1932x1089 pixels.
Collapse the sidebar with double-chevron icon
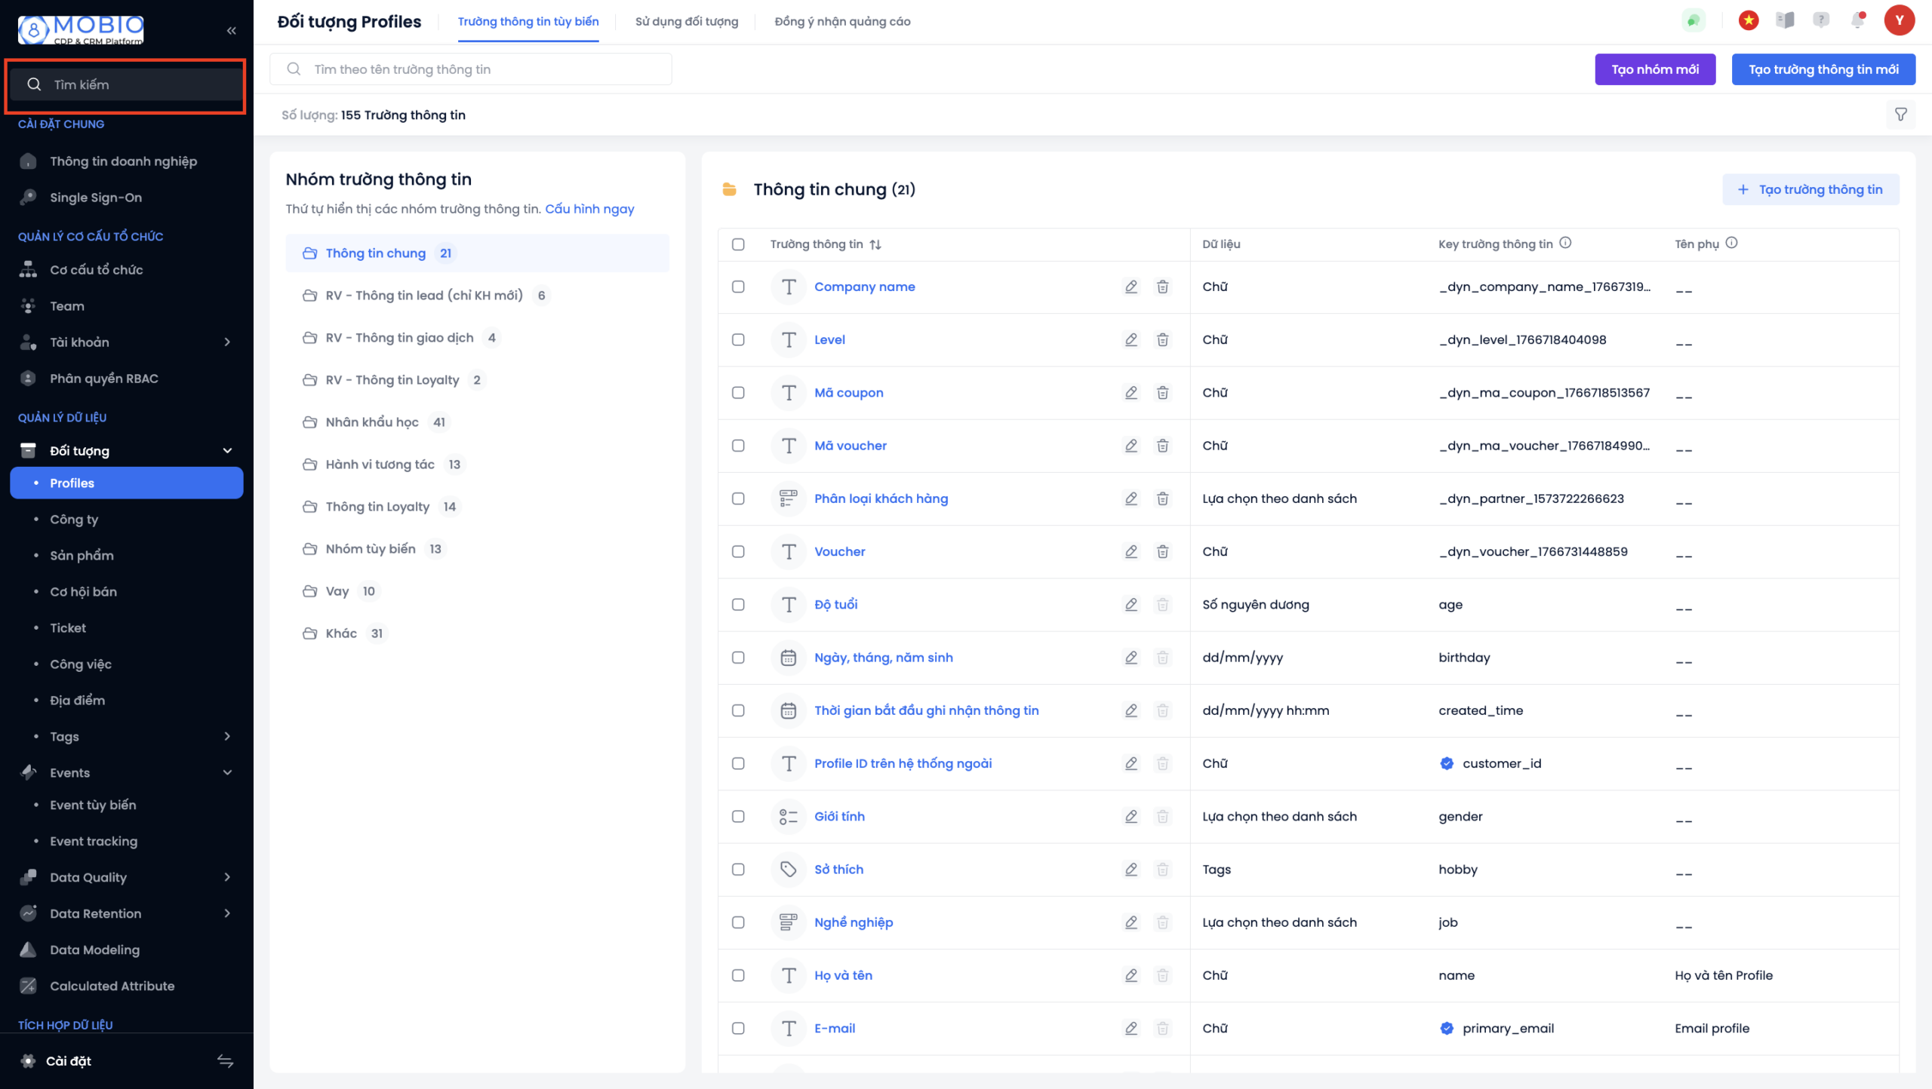point(231,30)
